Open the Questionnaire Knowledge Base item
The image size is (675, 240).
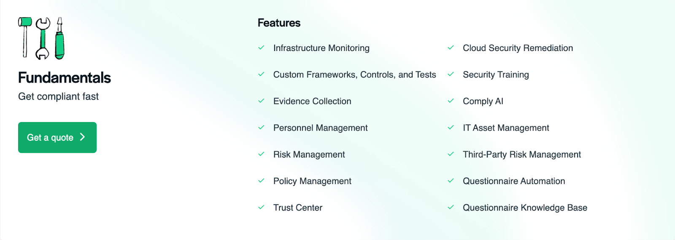pos(525,208)
